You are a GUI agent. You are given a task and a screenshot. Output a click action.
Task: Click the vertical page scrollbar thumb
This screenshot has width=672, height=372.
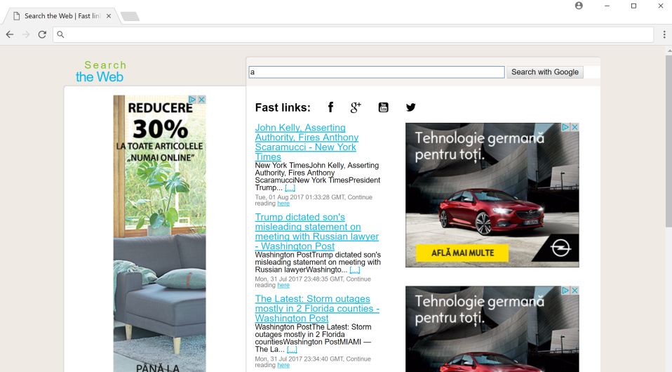(668, 141)
